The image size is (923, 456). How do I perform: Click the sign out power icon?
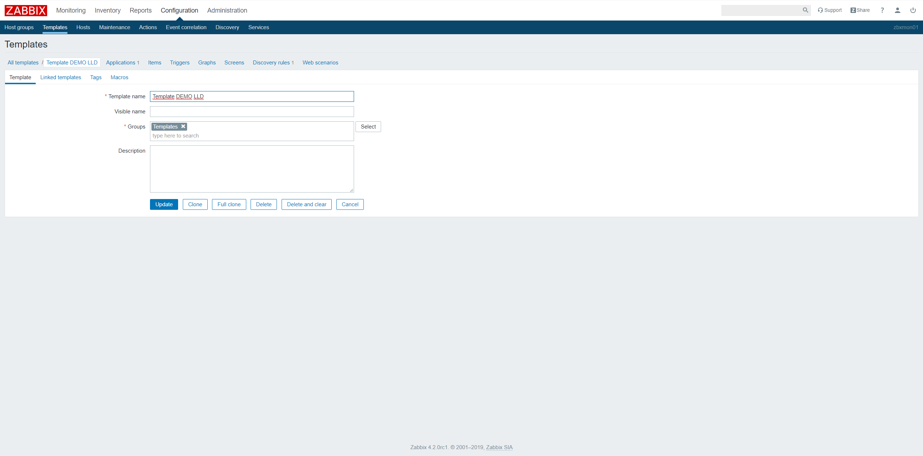point(913,10)
